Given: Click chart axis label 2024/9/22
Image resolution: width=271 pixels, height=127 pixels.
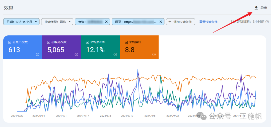Looking at the screenshot, I should pyautogui.click(x=172, y=116).
